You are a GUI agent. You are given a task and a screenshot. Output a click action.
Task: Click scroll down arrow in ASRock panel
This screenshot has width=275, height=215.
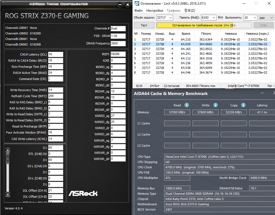pyautogui.click(x=8, y=194)
